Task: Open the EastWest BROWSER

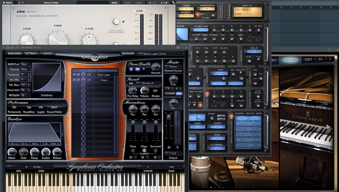Action: pyautogui.click(x=128, y=54)
